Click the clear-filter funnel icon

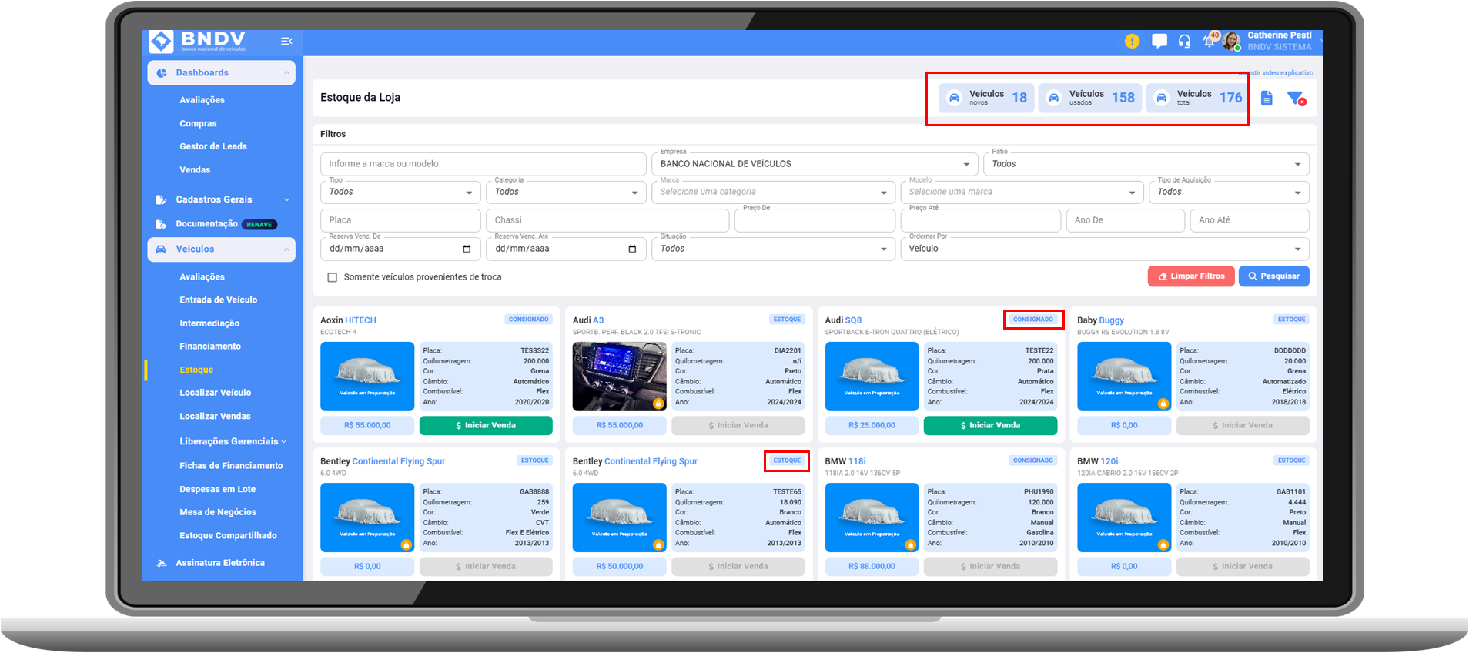(x=1296, y=99)
